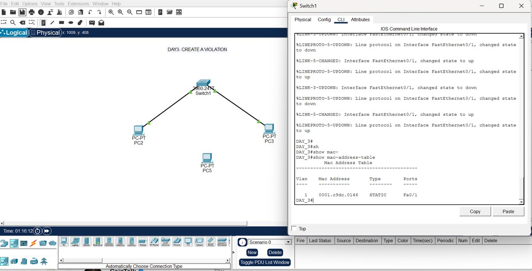This screenshot has width=532, height=271.
Task: Create a new file from the toolbar
Action: pos(4,12)
